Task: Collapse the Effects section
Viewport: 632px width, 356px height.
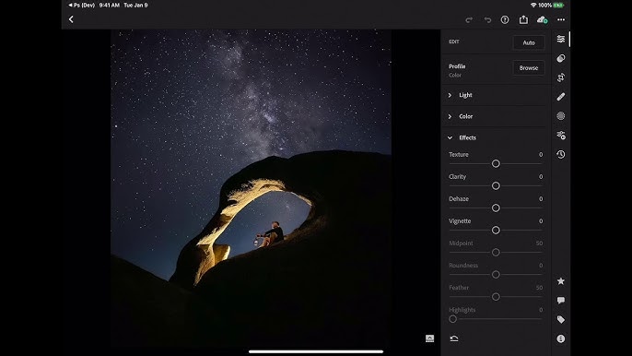Action: pos(496,137)
